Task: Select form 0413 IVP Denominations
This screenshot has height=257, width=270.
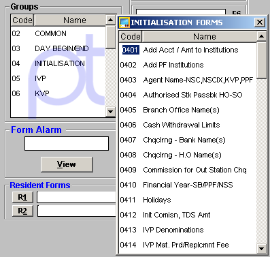Action: 188,230
